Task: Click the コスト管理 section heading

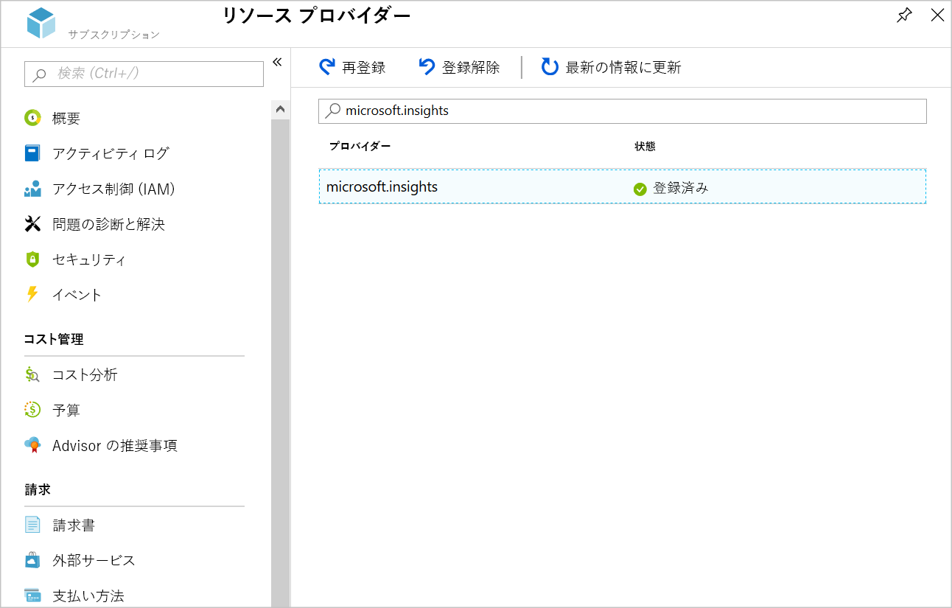Action: 54,340
